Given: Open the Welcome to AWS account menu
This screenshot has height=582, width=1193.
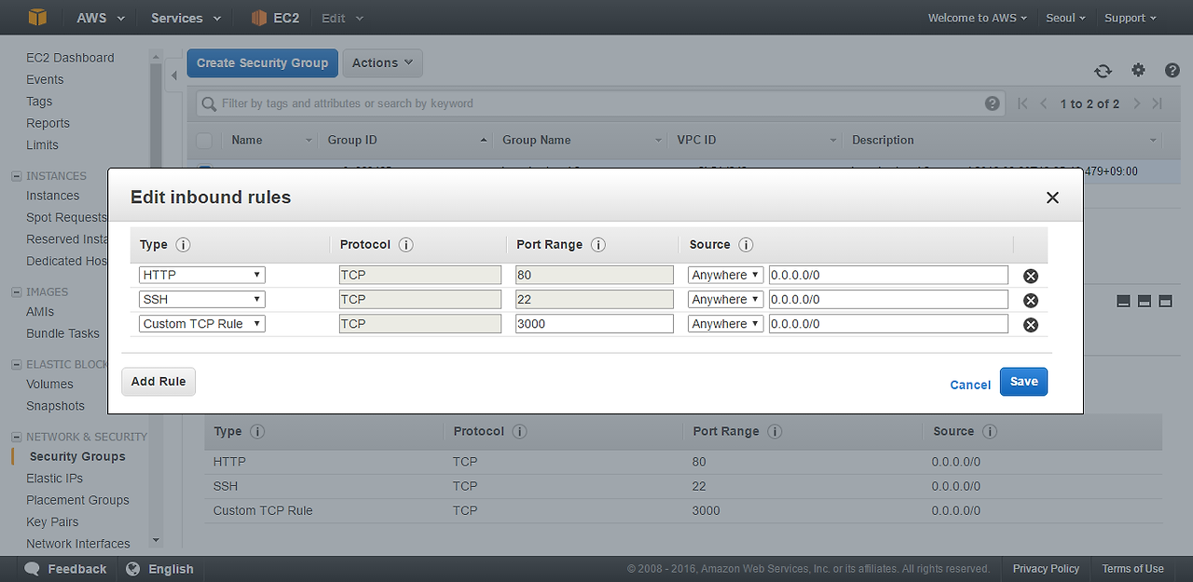Looking at the screenshot, I should 977,18.
